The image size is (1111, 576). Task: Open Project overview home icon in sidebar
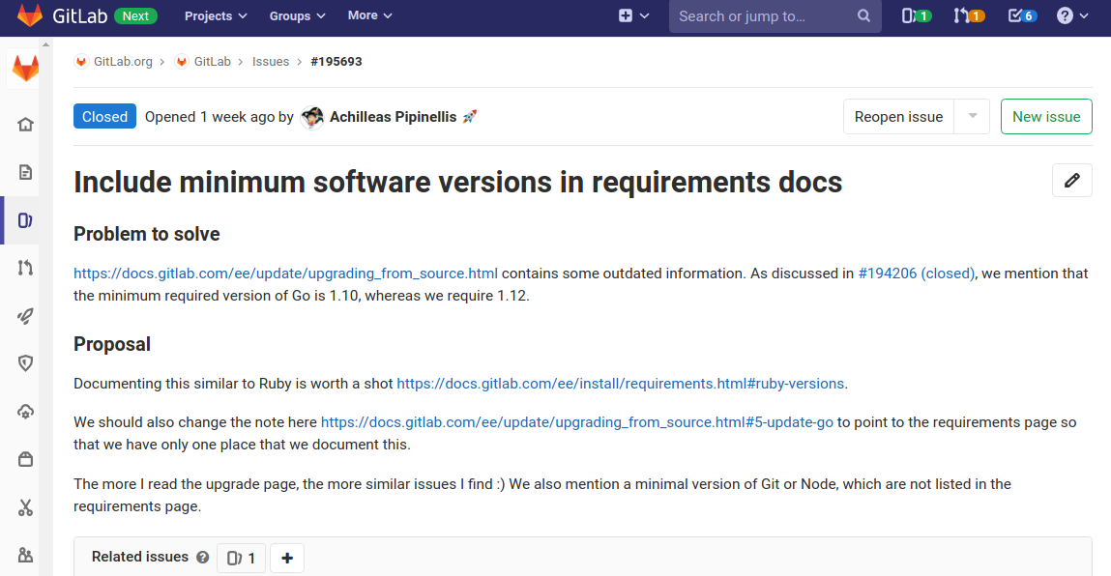(25, 125)
